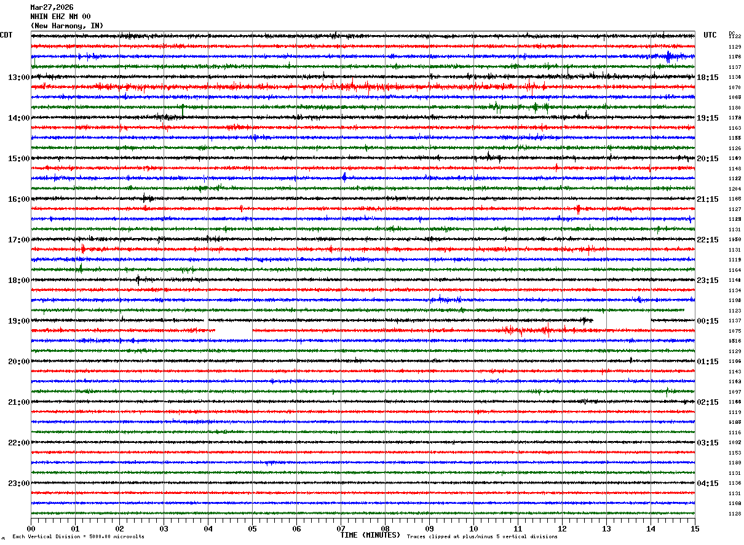Click the UTC timezone label
744x545 pixels.
point(710,35)
